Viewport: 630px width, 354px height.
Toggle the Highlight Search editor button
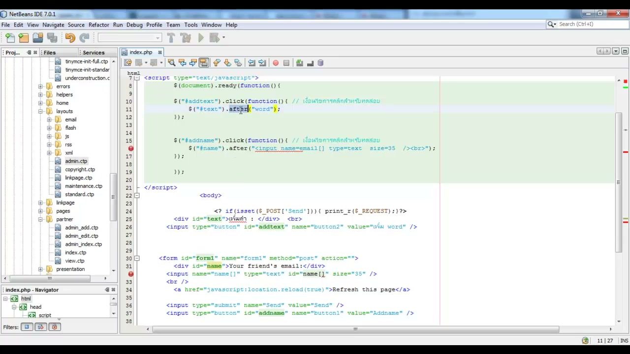204,63
